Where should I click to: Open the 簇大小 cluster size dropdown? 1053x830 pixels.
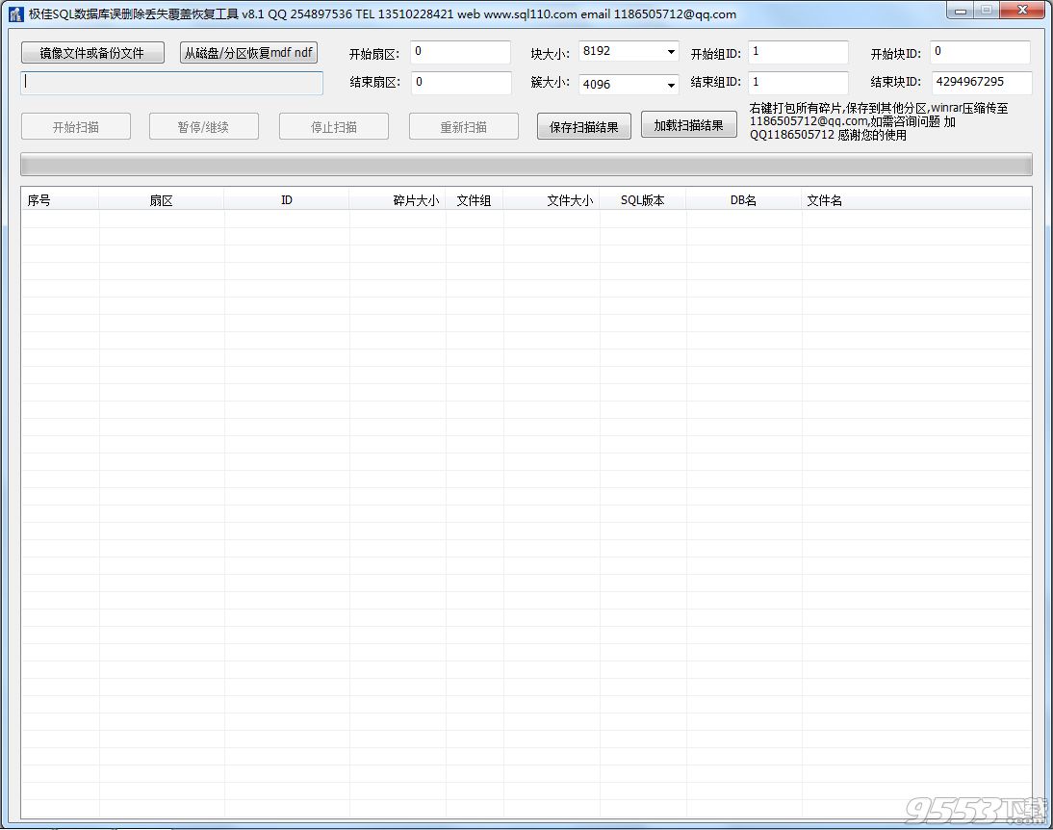pos(671,85)
